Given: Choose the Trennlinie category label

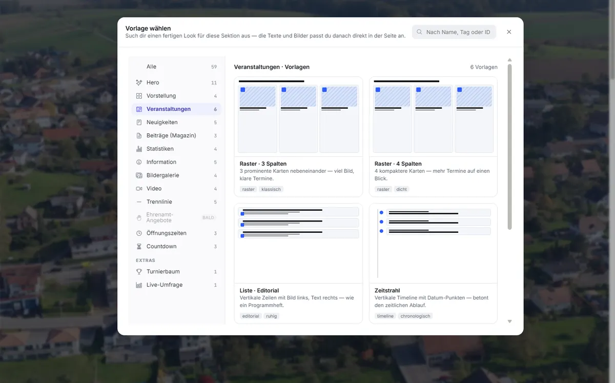Looking at the screenshot, I should click(x=159, y=202).
